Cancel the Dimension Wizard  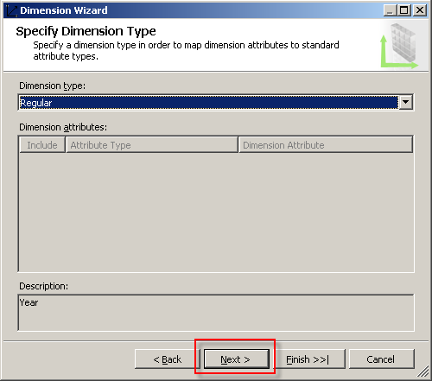[x=382, y=359]
